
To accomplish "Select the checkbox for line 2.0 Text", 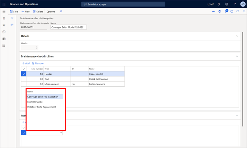I will 24,79.
